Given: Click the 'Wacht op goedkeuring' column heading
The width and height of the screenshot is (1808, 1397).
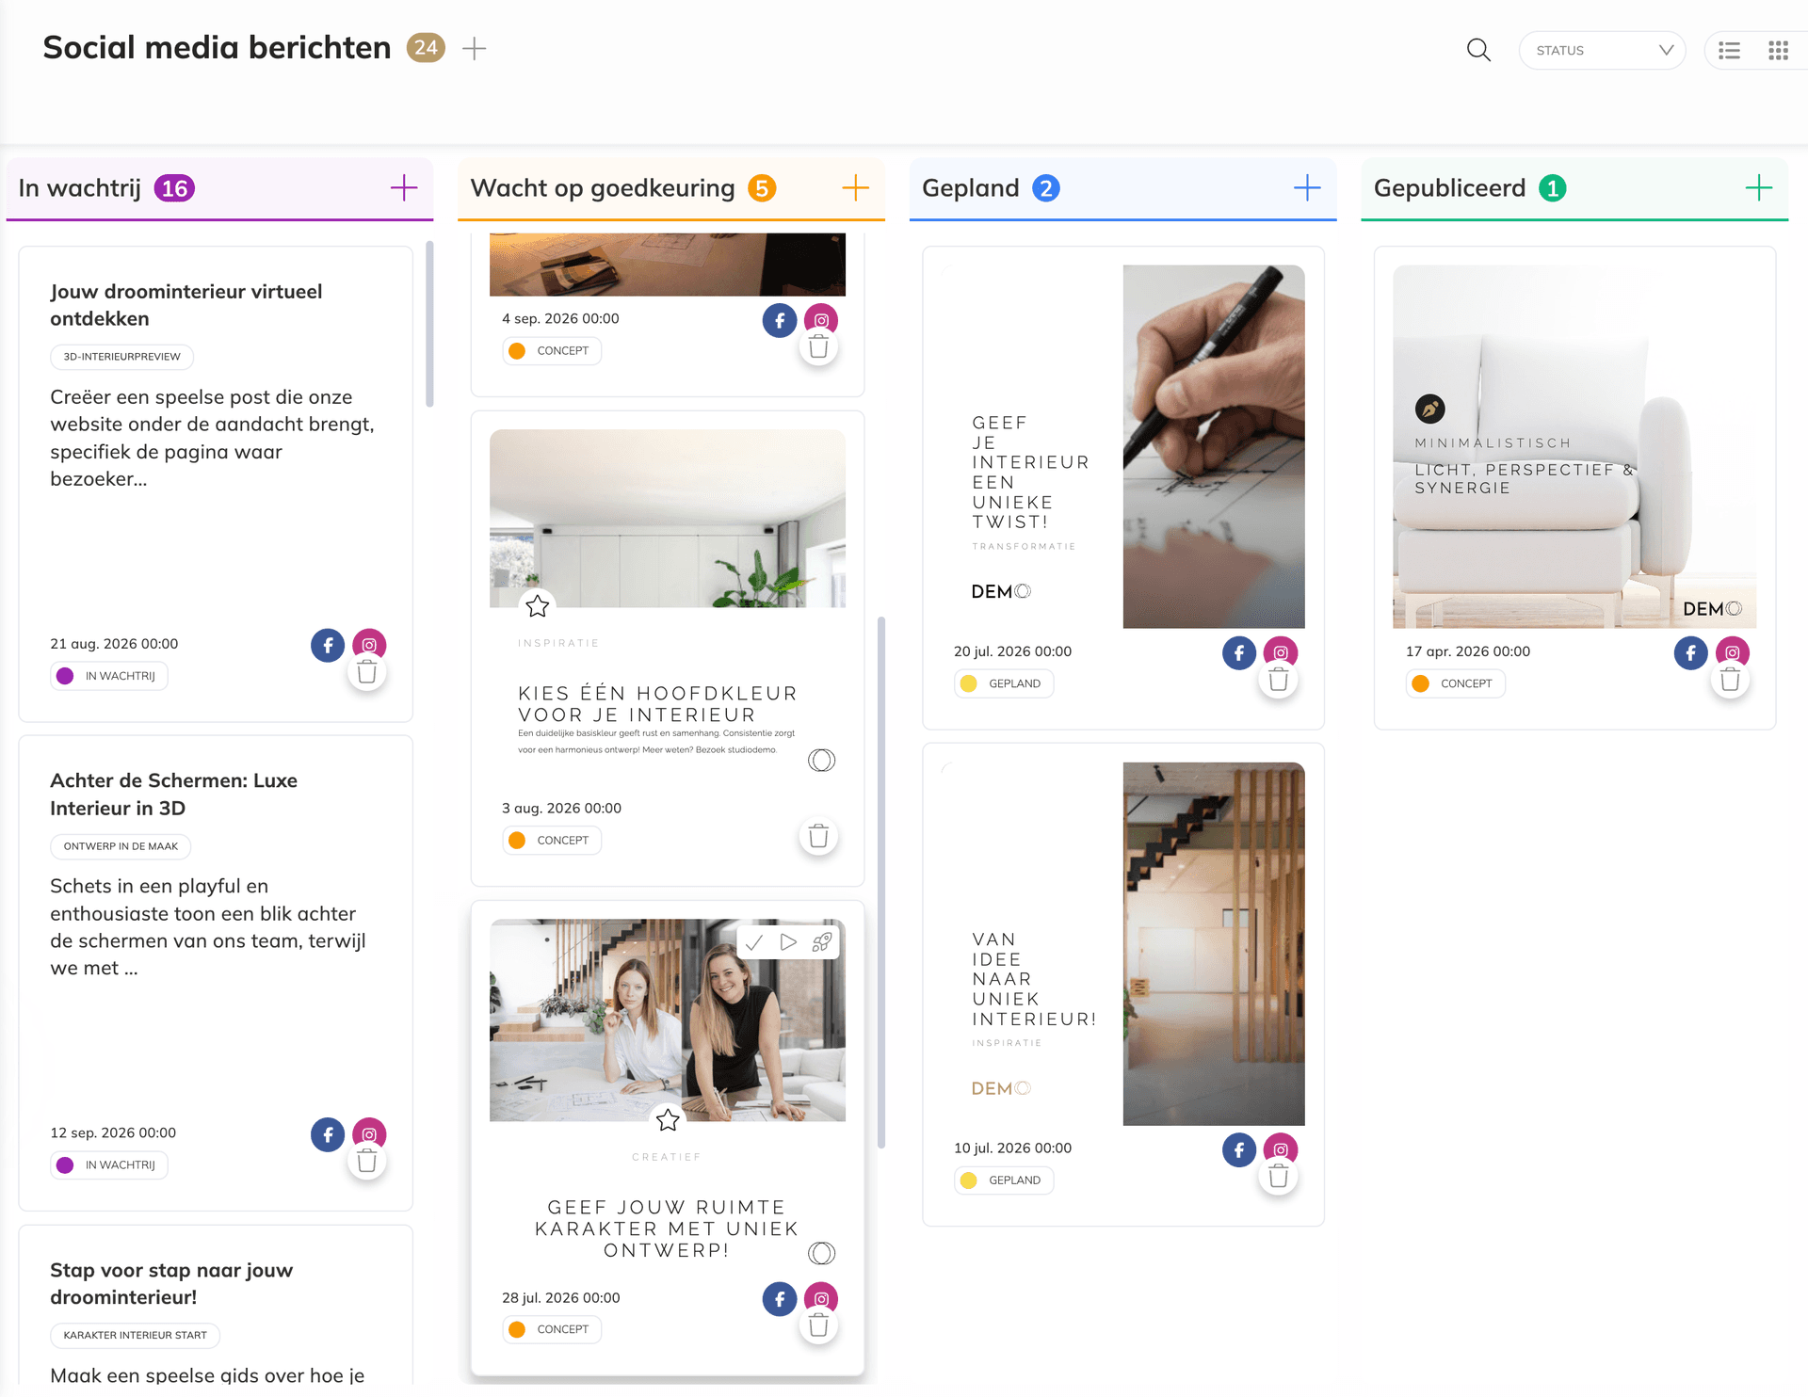Looking at the screenshot, I should click(603, 187).
